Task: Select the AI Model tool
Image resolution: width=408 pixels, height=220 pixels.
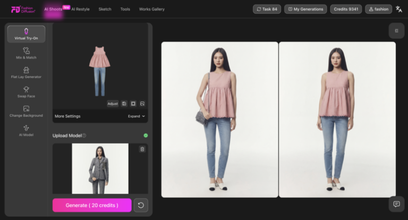Action: (x=26, y=130)
